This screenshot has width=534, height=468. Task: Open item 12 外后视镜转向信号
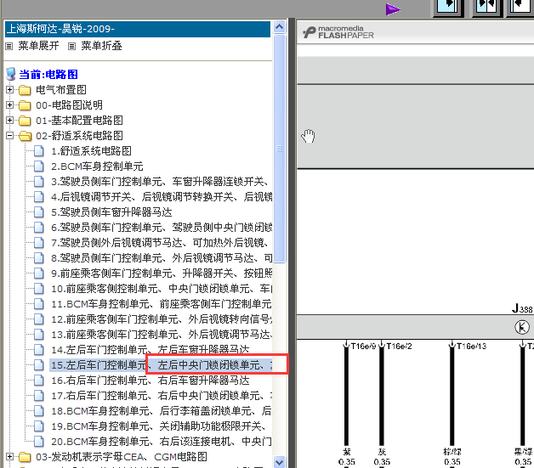(162, 319)
